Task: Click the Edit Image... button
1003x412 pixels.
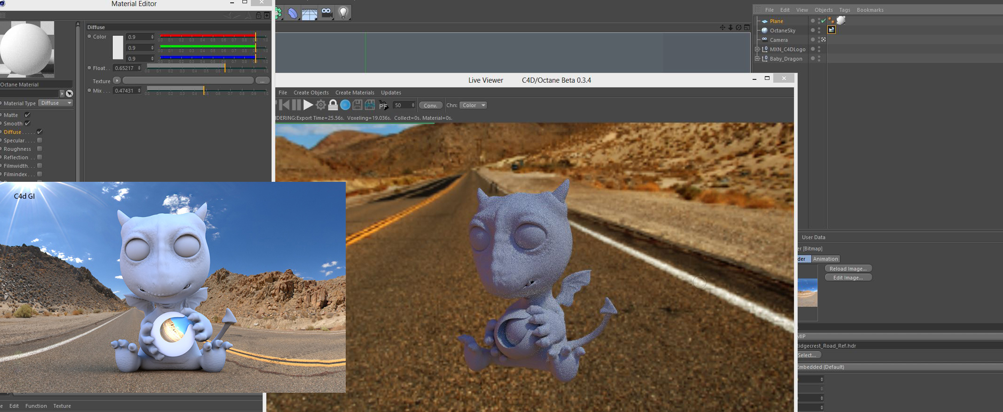Action: click(848, 278)
